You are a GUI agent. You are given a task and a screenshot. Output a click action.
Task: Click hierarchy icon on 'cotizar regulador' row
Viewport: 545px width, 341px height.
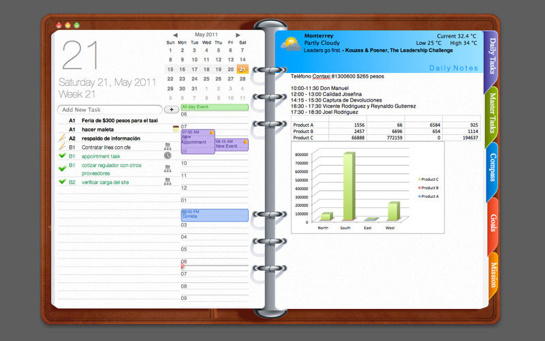tap(168, 168)
